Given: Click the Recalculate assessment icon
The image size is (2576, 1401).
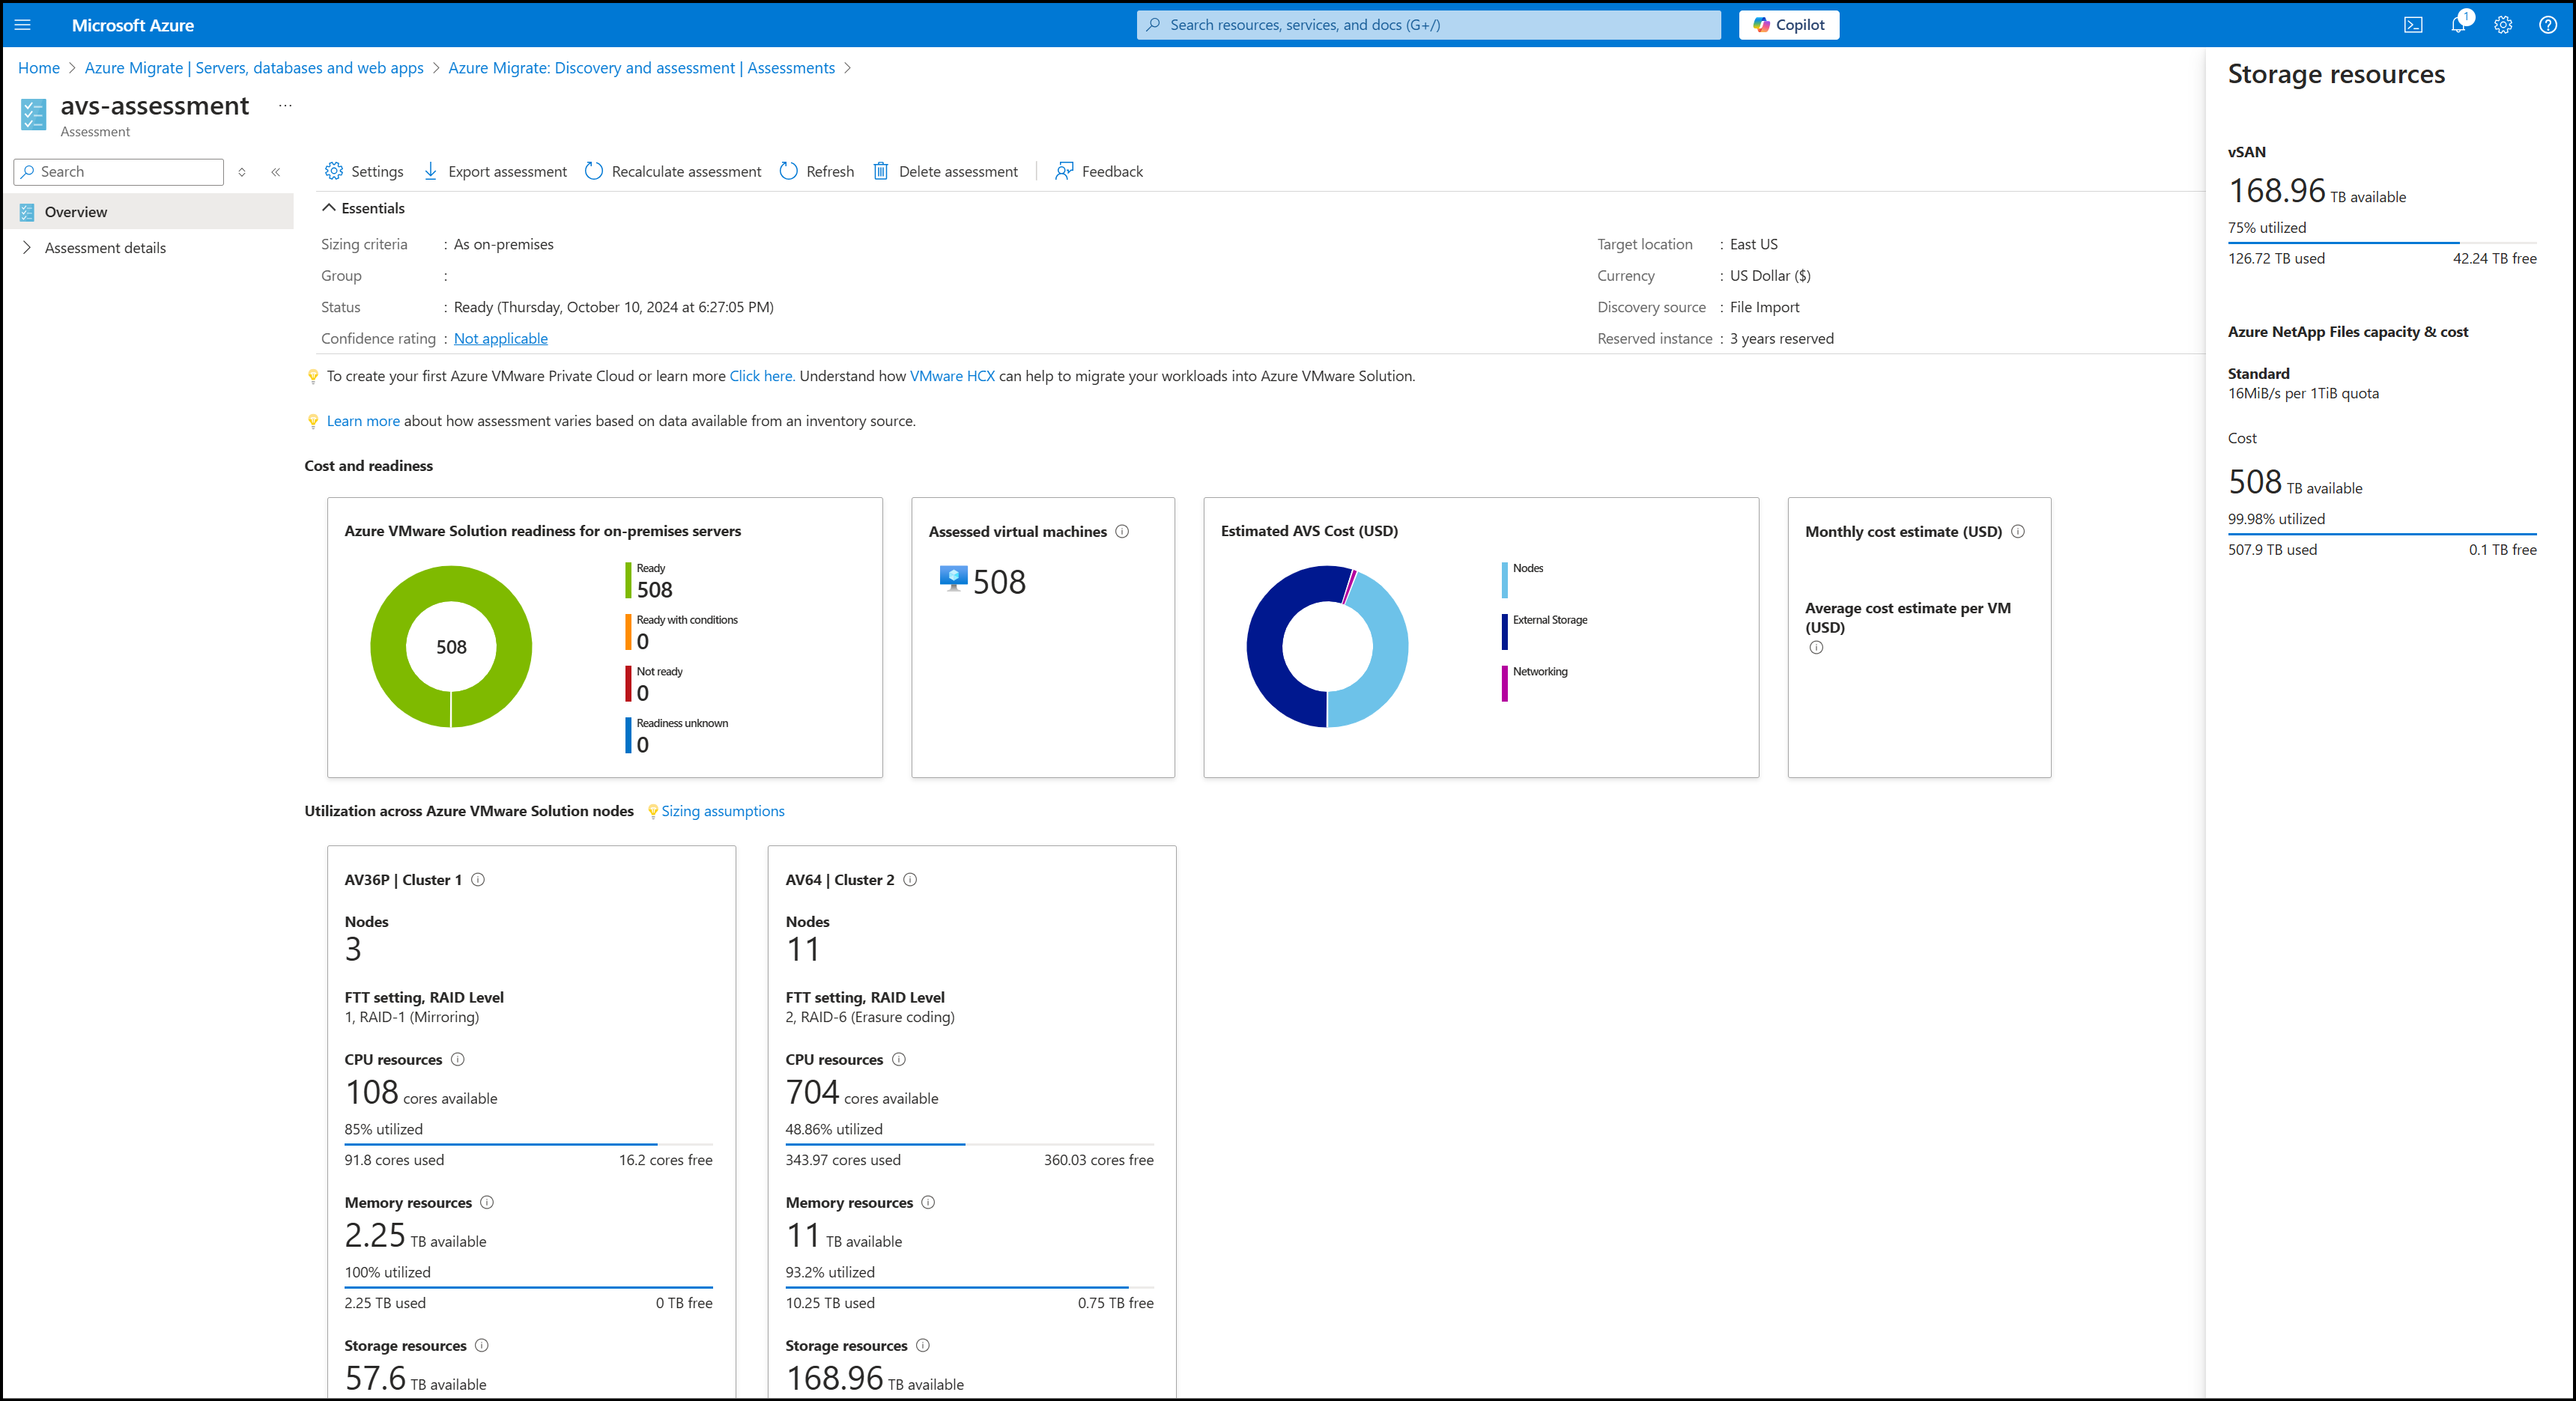Looking at the screenshot, I should click(597, 171).
